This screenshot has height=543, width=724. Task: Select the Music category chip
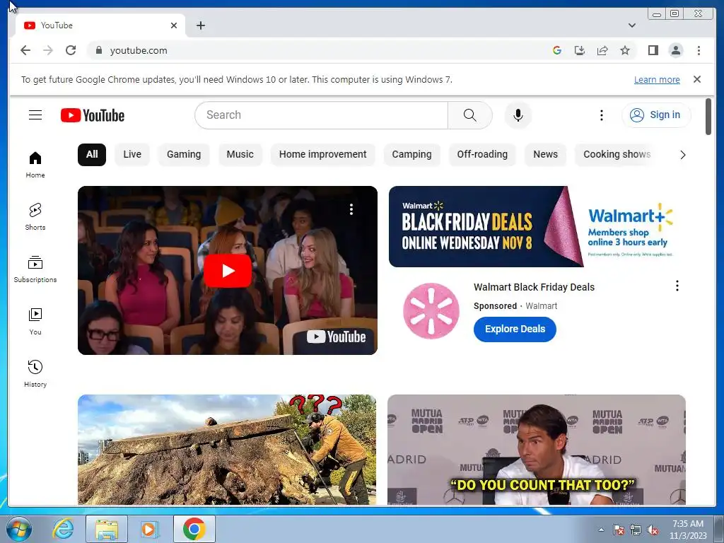pos(240,154)
